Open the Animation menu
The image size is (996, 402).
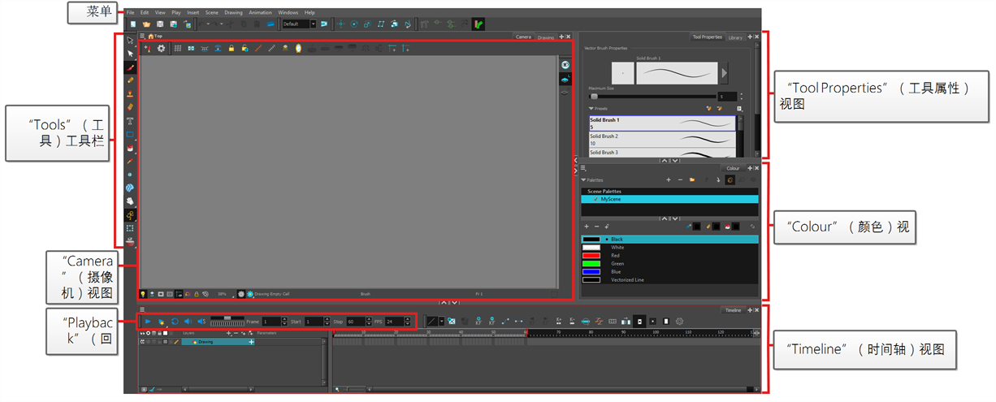(260, 13)
